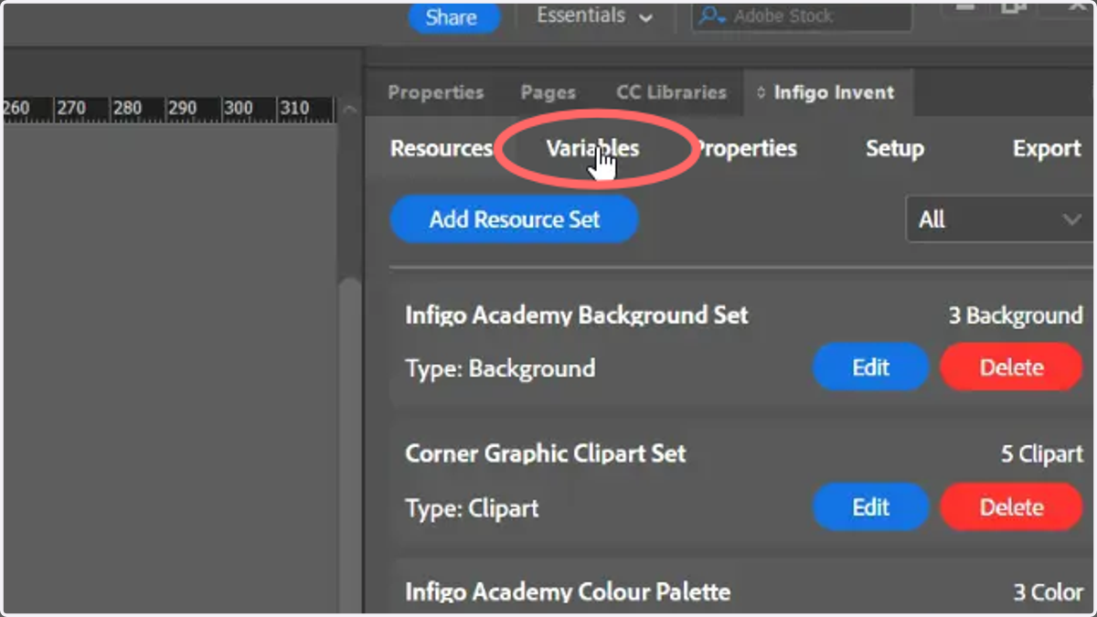Click the horizontal ruler at mark 300
Viewport: 1097px width, 617px height.
pyautogui.click(x=239, y=108)
